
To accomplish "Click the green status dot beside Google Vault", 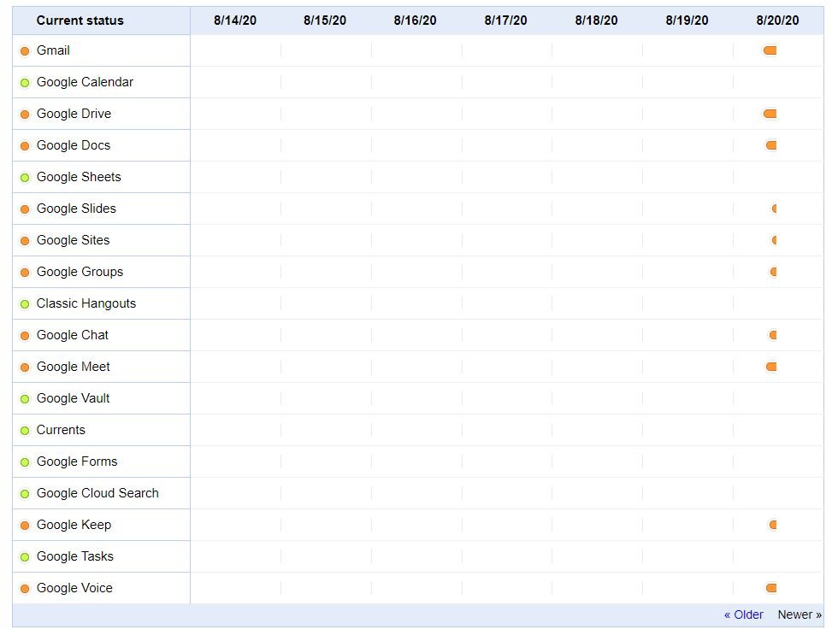I will (x=25, y=399).
